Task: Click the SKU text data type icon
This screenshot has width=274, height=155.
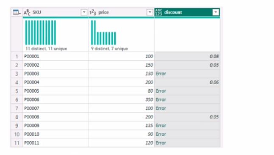Action: coord(27,12)
